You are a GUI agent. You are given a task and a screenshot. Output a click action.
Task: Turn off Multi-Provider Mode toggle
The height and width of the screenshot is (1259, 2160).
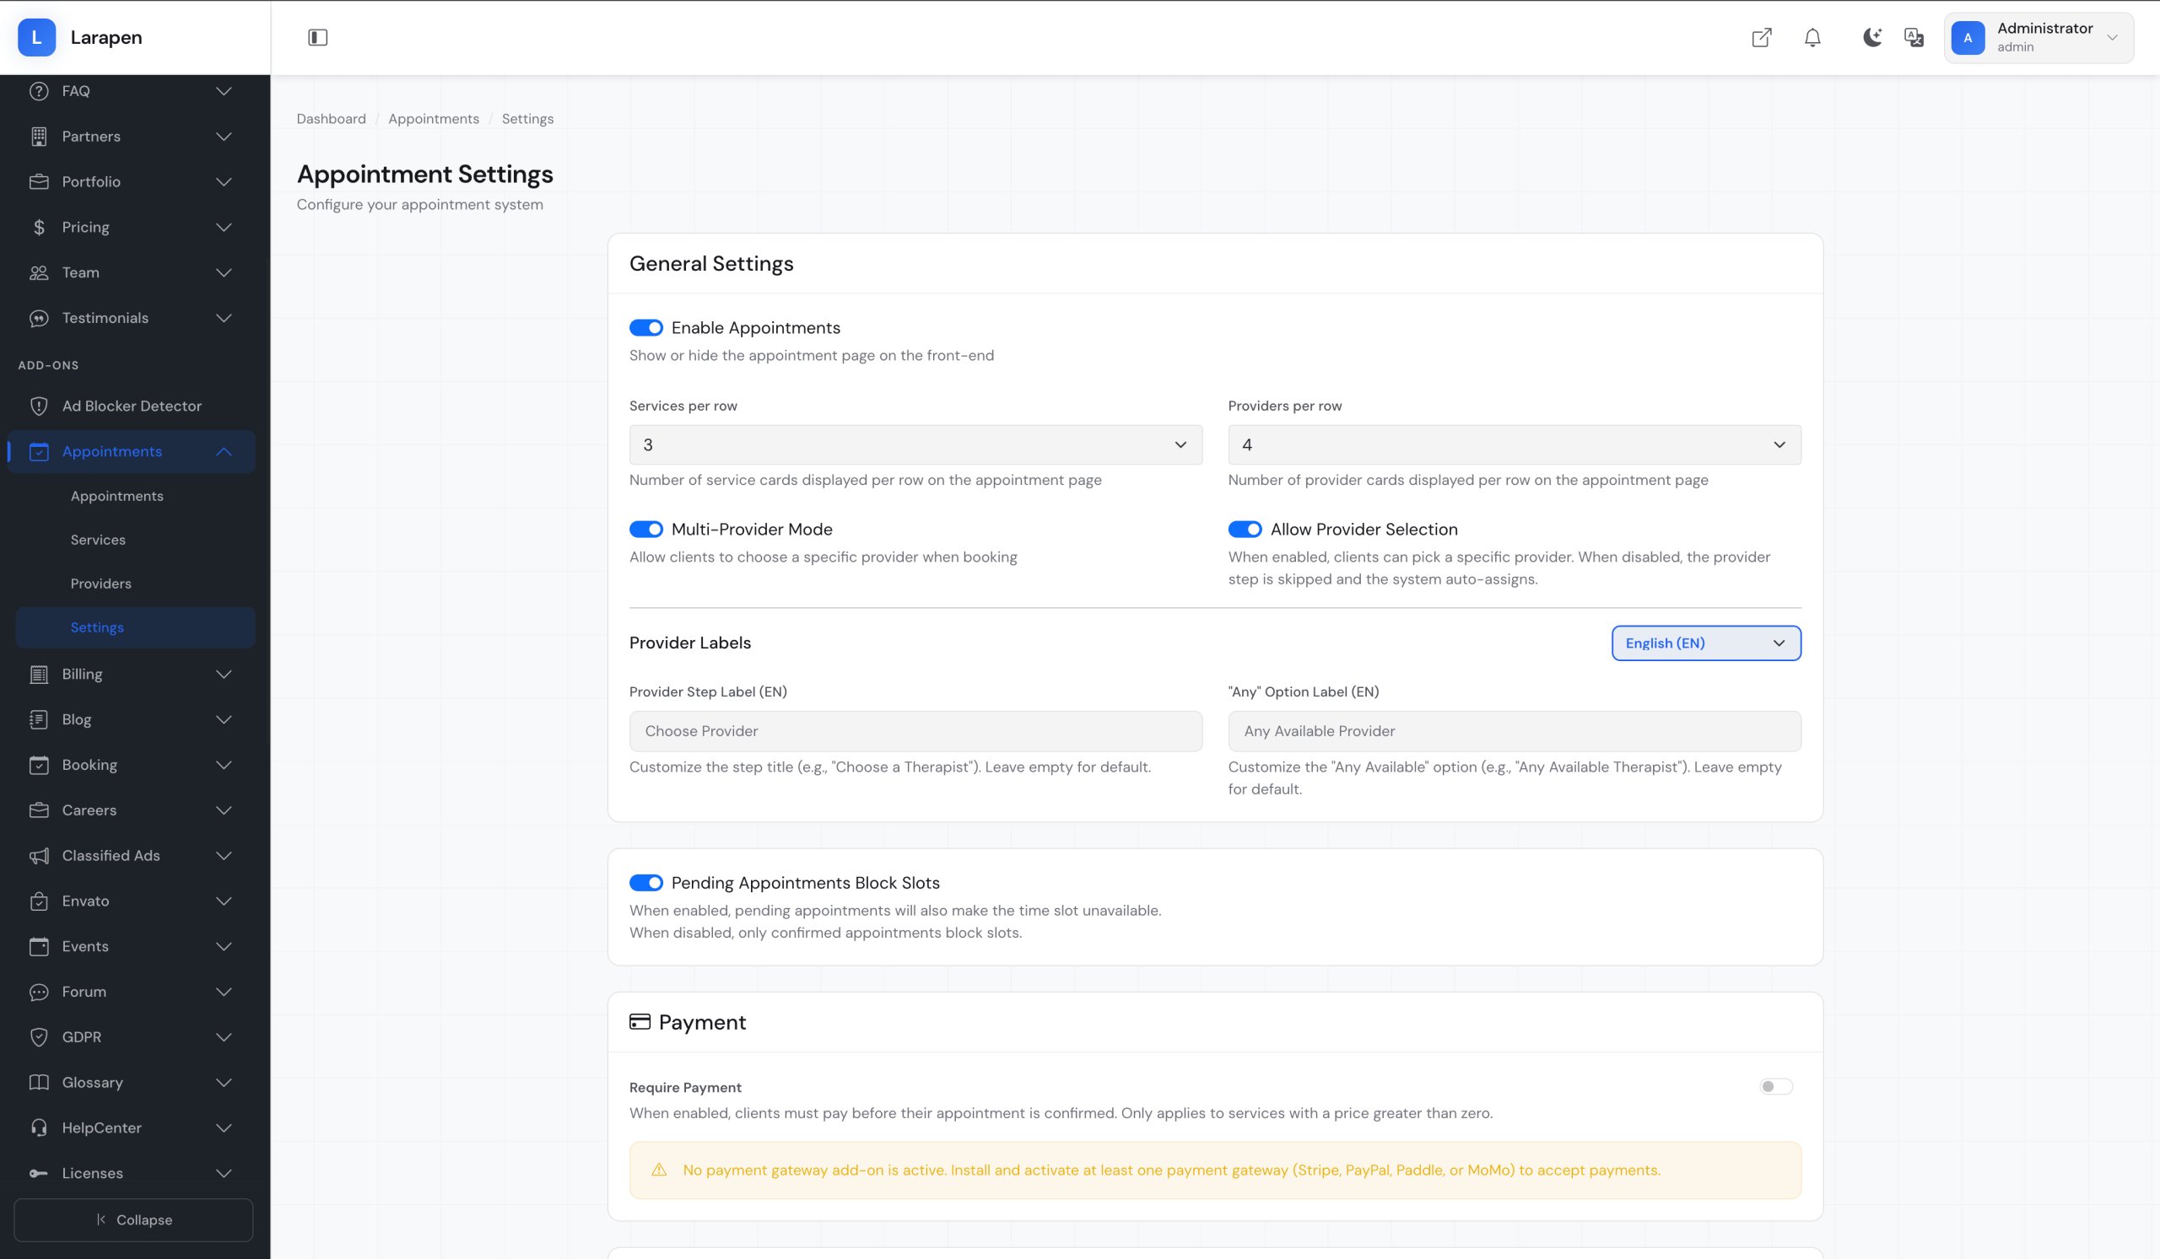[645, 530]
